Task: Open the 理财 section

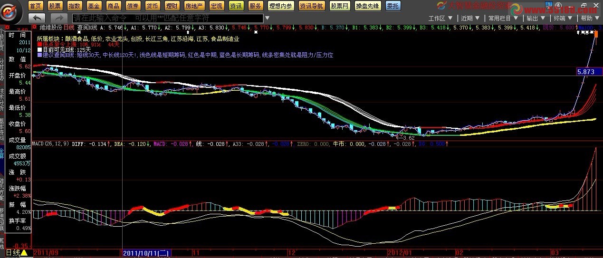Action: (172, 6)
